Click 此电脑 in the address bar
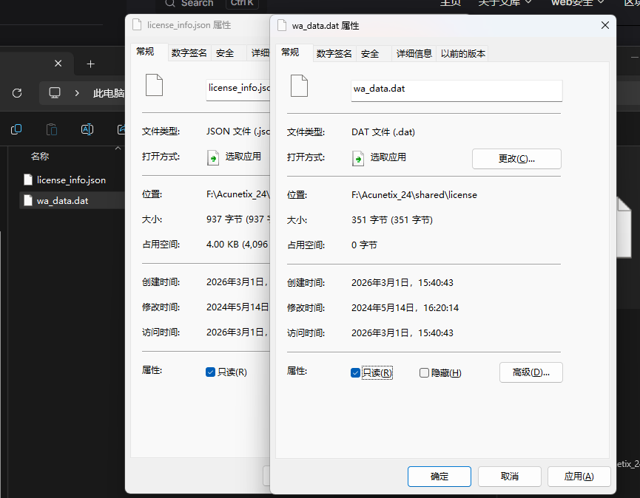The height and width of the screenshot is (498, 640). (108, 93)
